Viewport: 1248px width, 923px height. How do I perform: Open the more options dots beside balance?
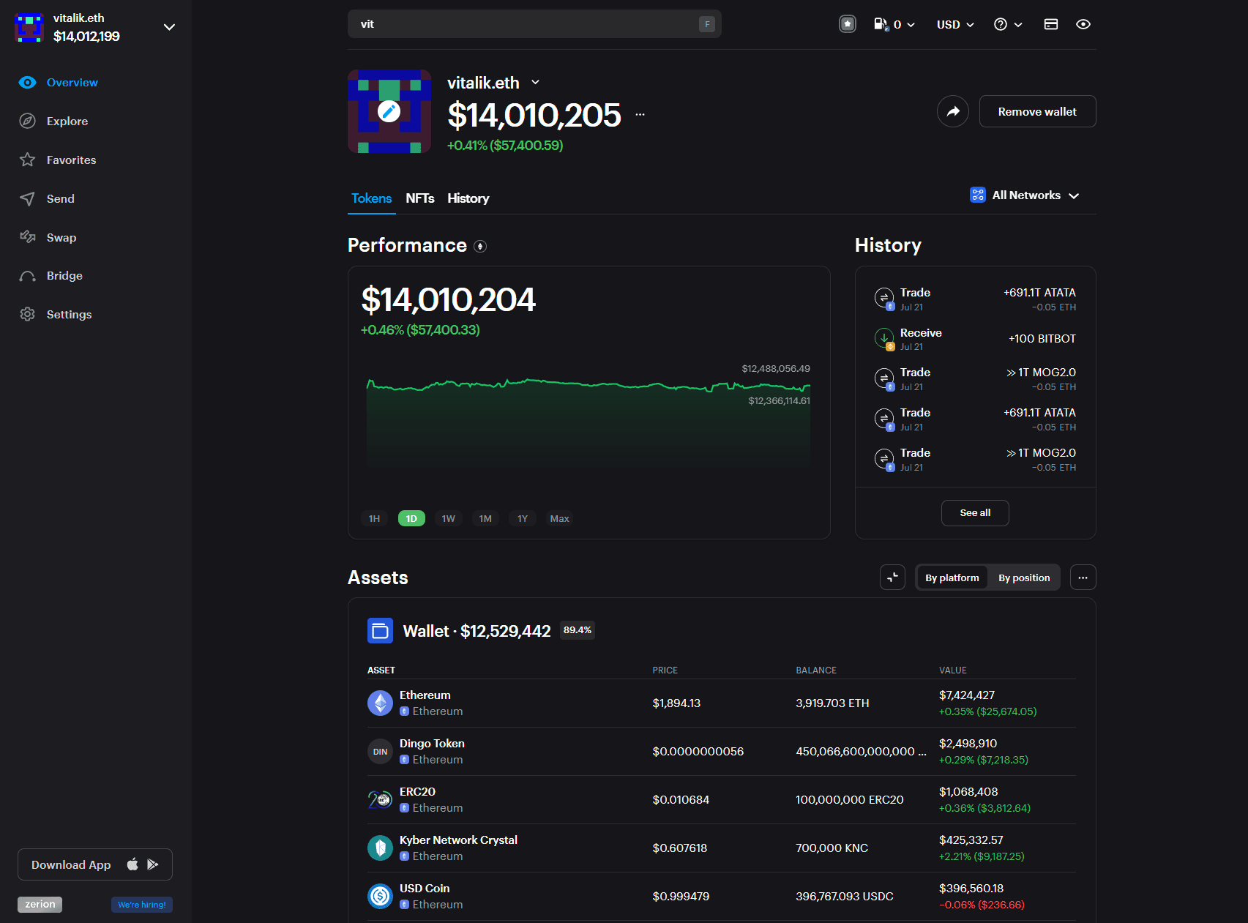pyautogui.click(x=640, y=115)
